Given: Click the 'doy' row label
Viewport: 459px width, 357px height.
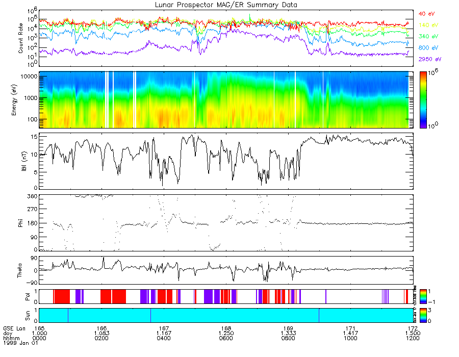Looking at the screenshot, I should click(8, 334).
